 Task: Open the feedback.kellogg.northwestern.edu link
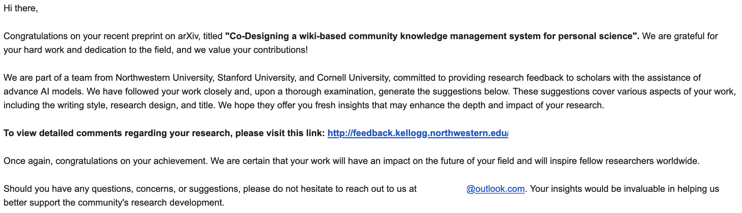click(418, 133)
